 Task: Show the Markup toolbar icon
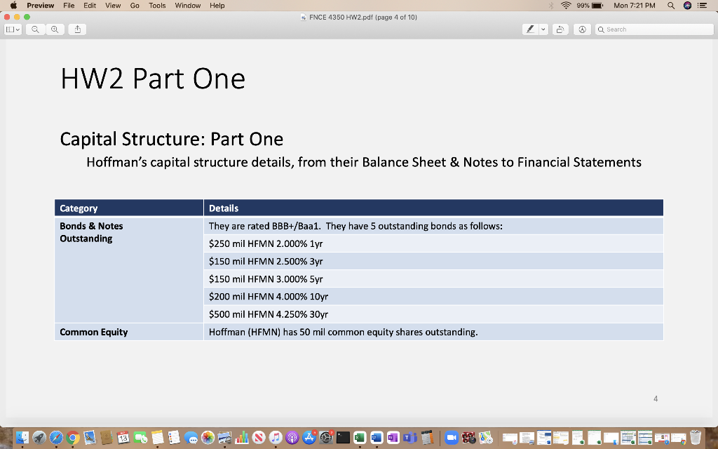[582, 29]
